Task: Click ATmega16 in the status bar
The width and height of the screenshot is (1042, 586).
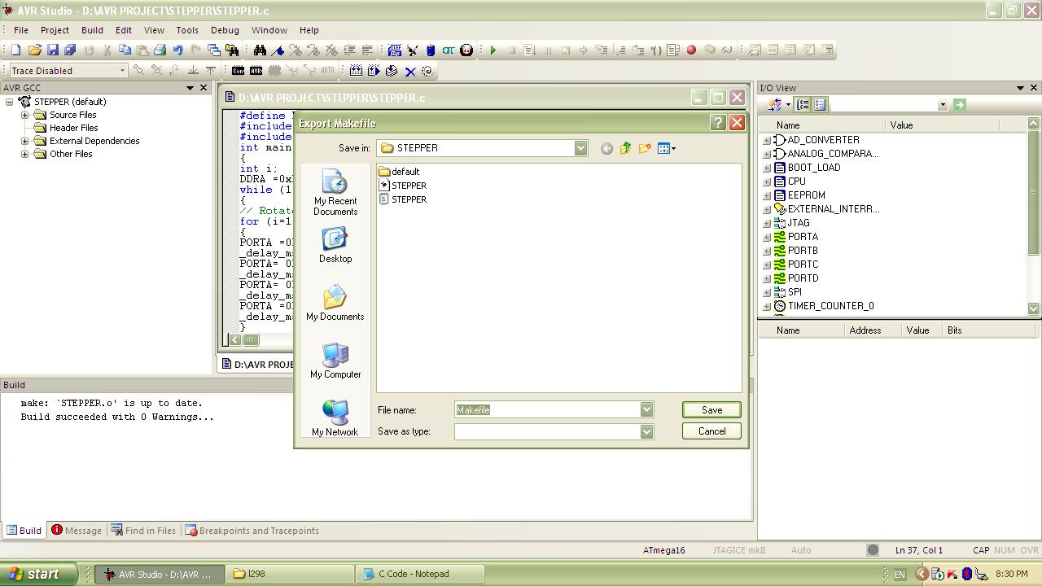Action: pos(664,550)
